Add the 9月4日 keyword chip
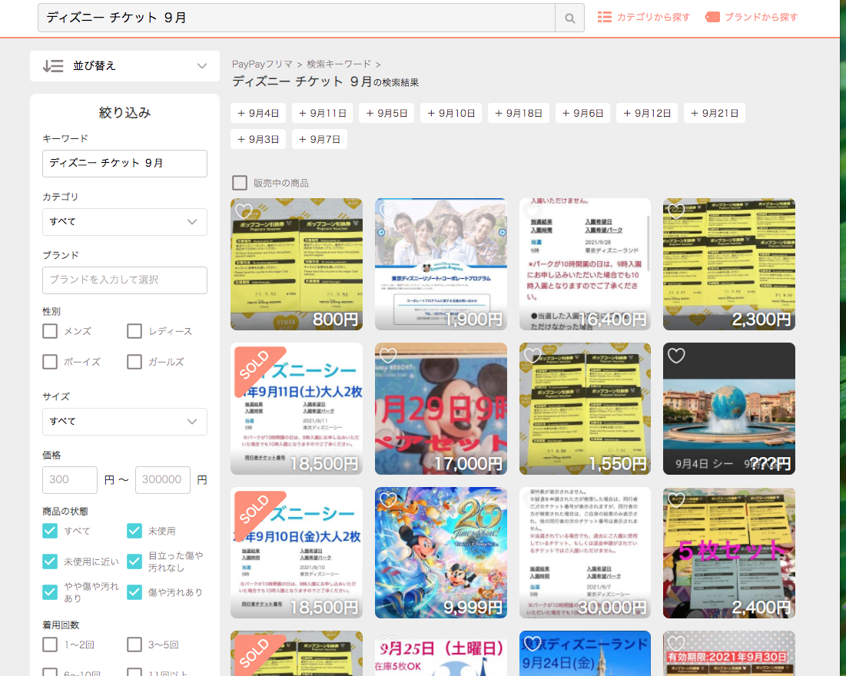This screenshot has width=846, height=676. [258, 113]
